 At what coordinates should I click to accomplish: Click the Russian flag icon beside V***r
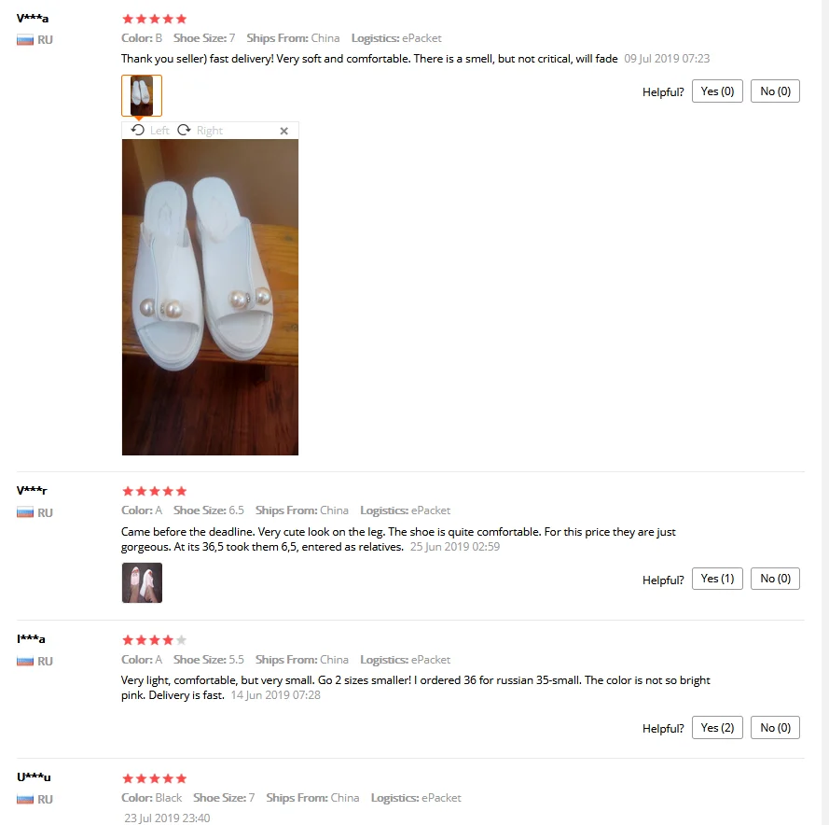coord(25,512)
